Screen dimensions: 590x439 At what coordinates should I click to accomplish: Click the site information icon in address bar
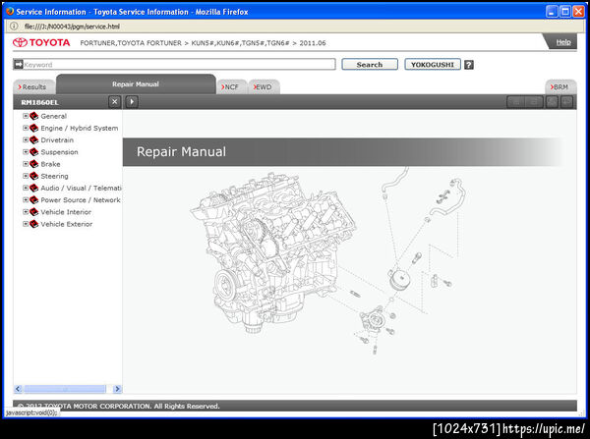click(x=14, y=27)
